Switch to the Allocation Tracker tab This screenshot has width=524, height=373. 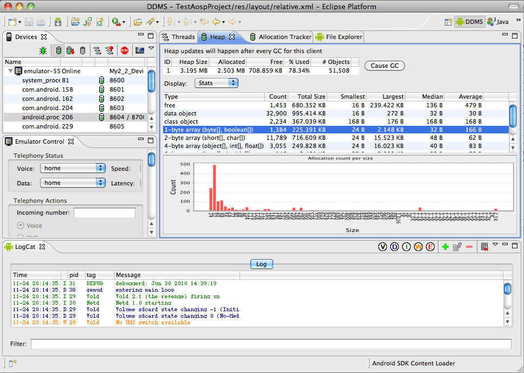pyautogui.click(x=281, y=37)
